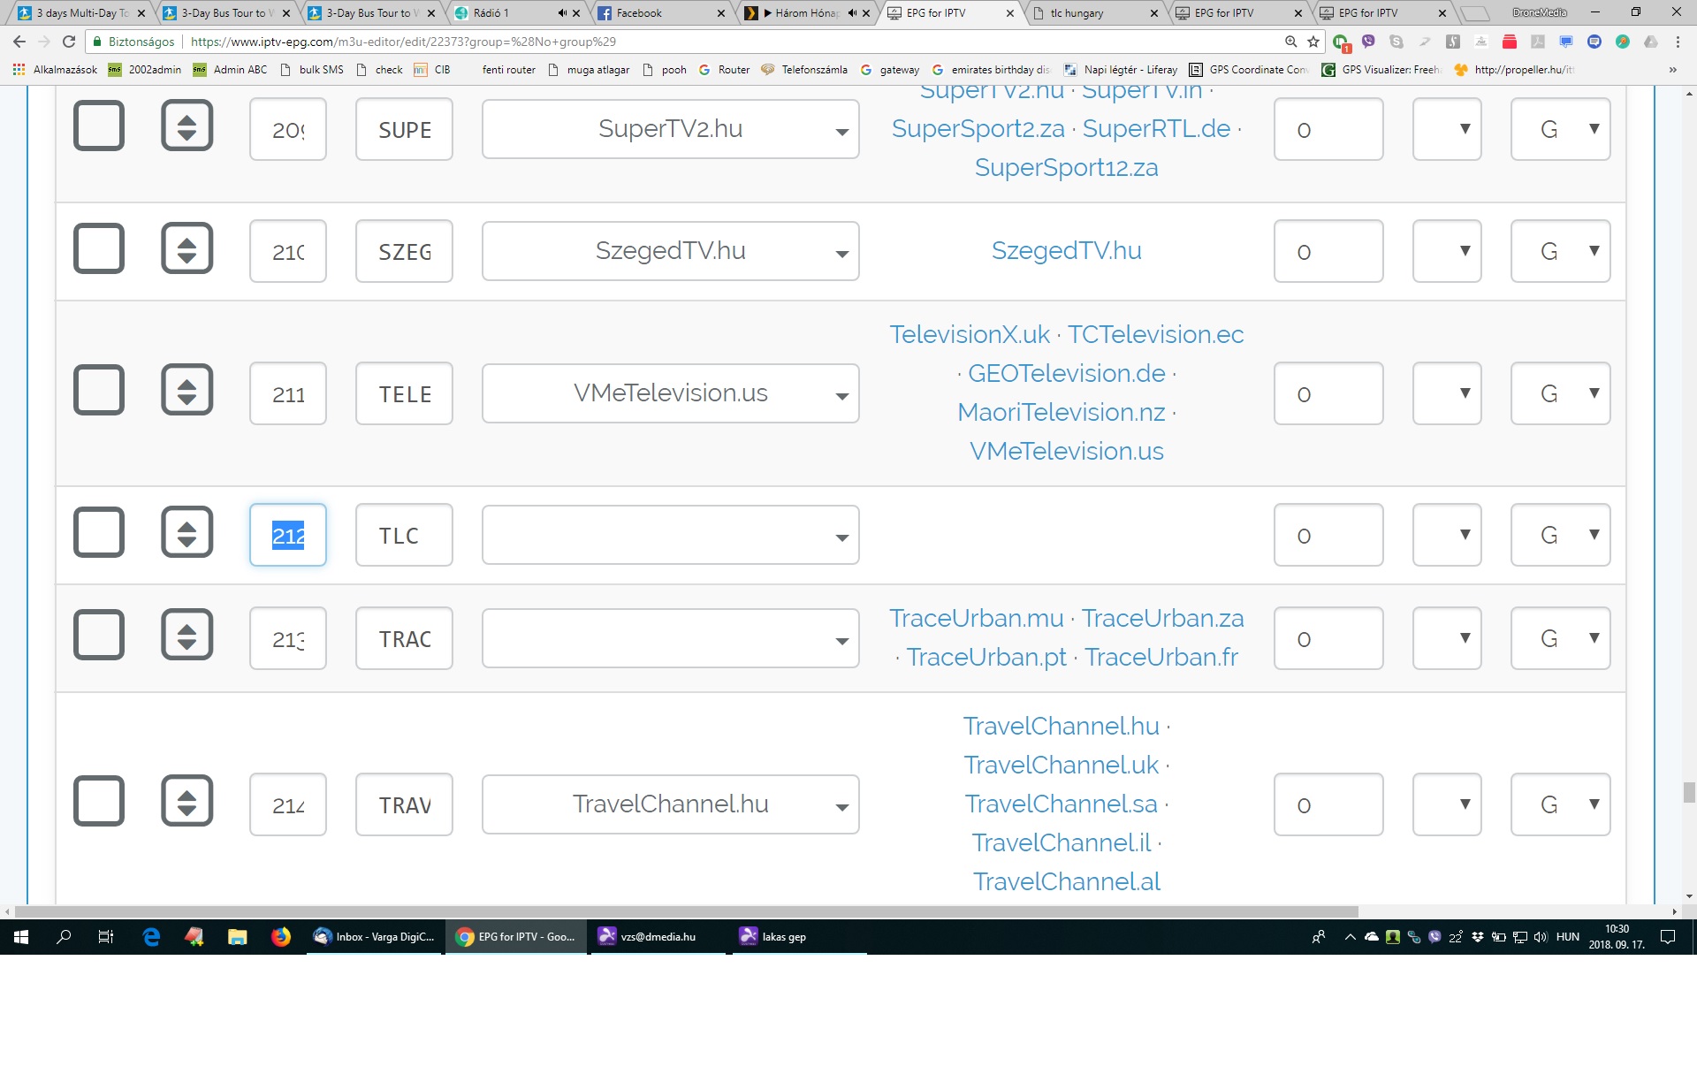Bookmark this page with star icon
1697x1082 pixels.
point(1313,42)
